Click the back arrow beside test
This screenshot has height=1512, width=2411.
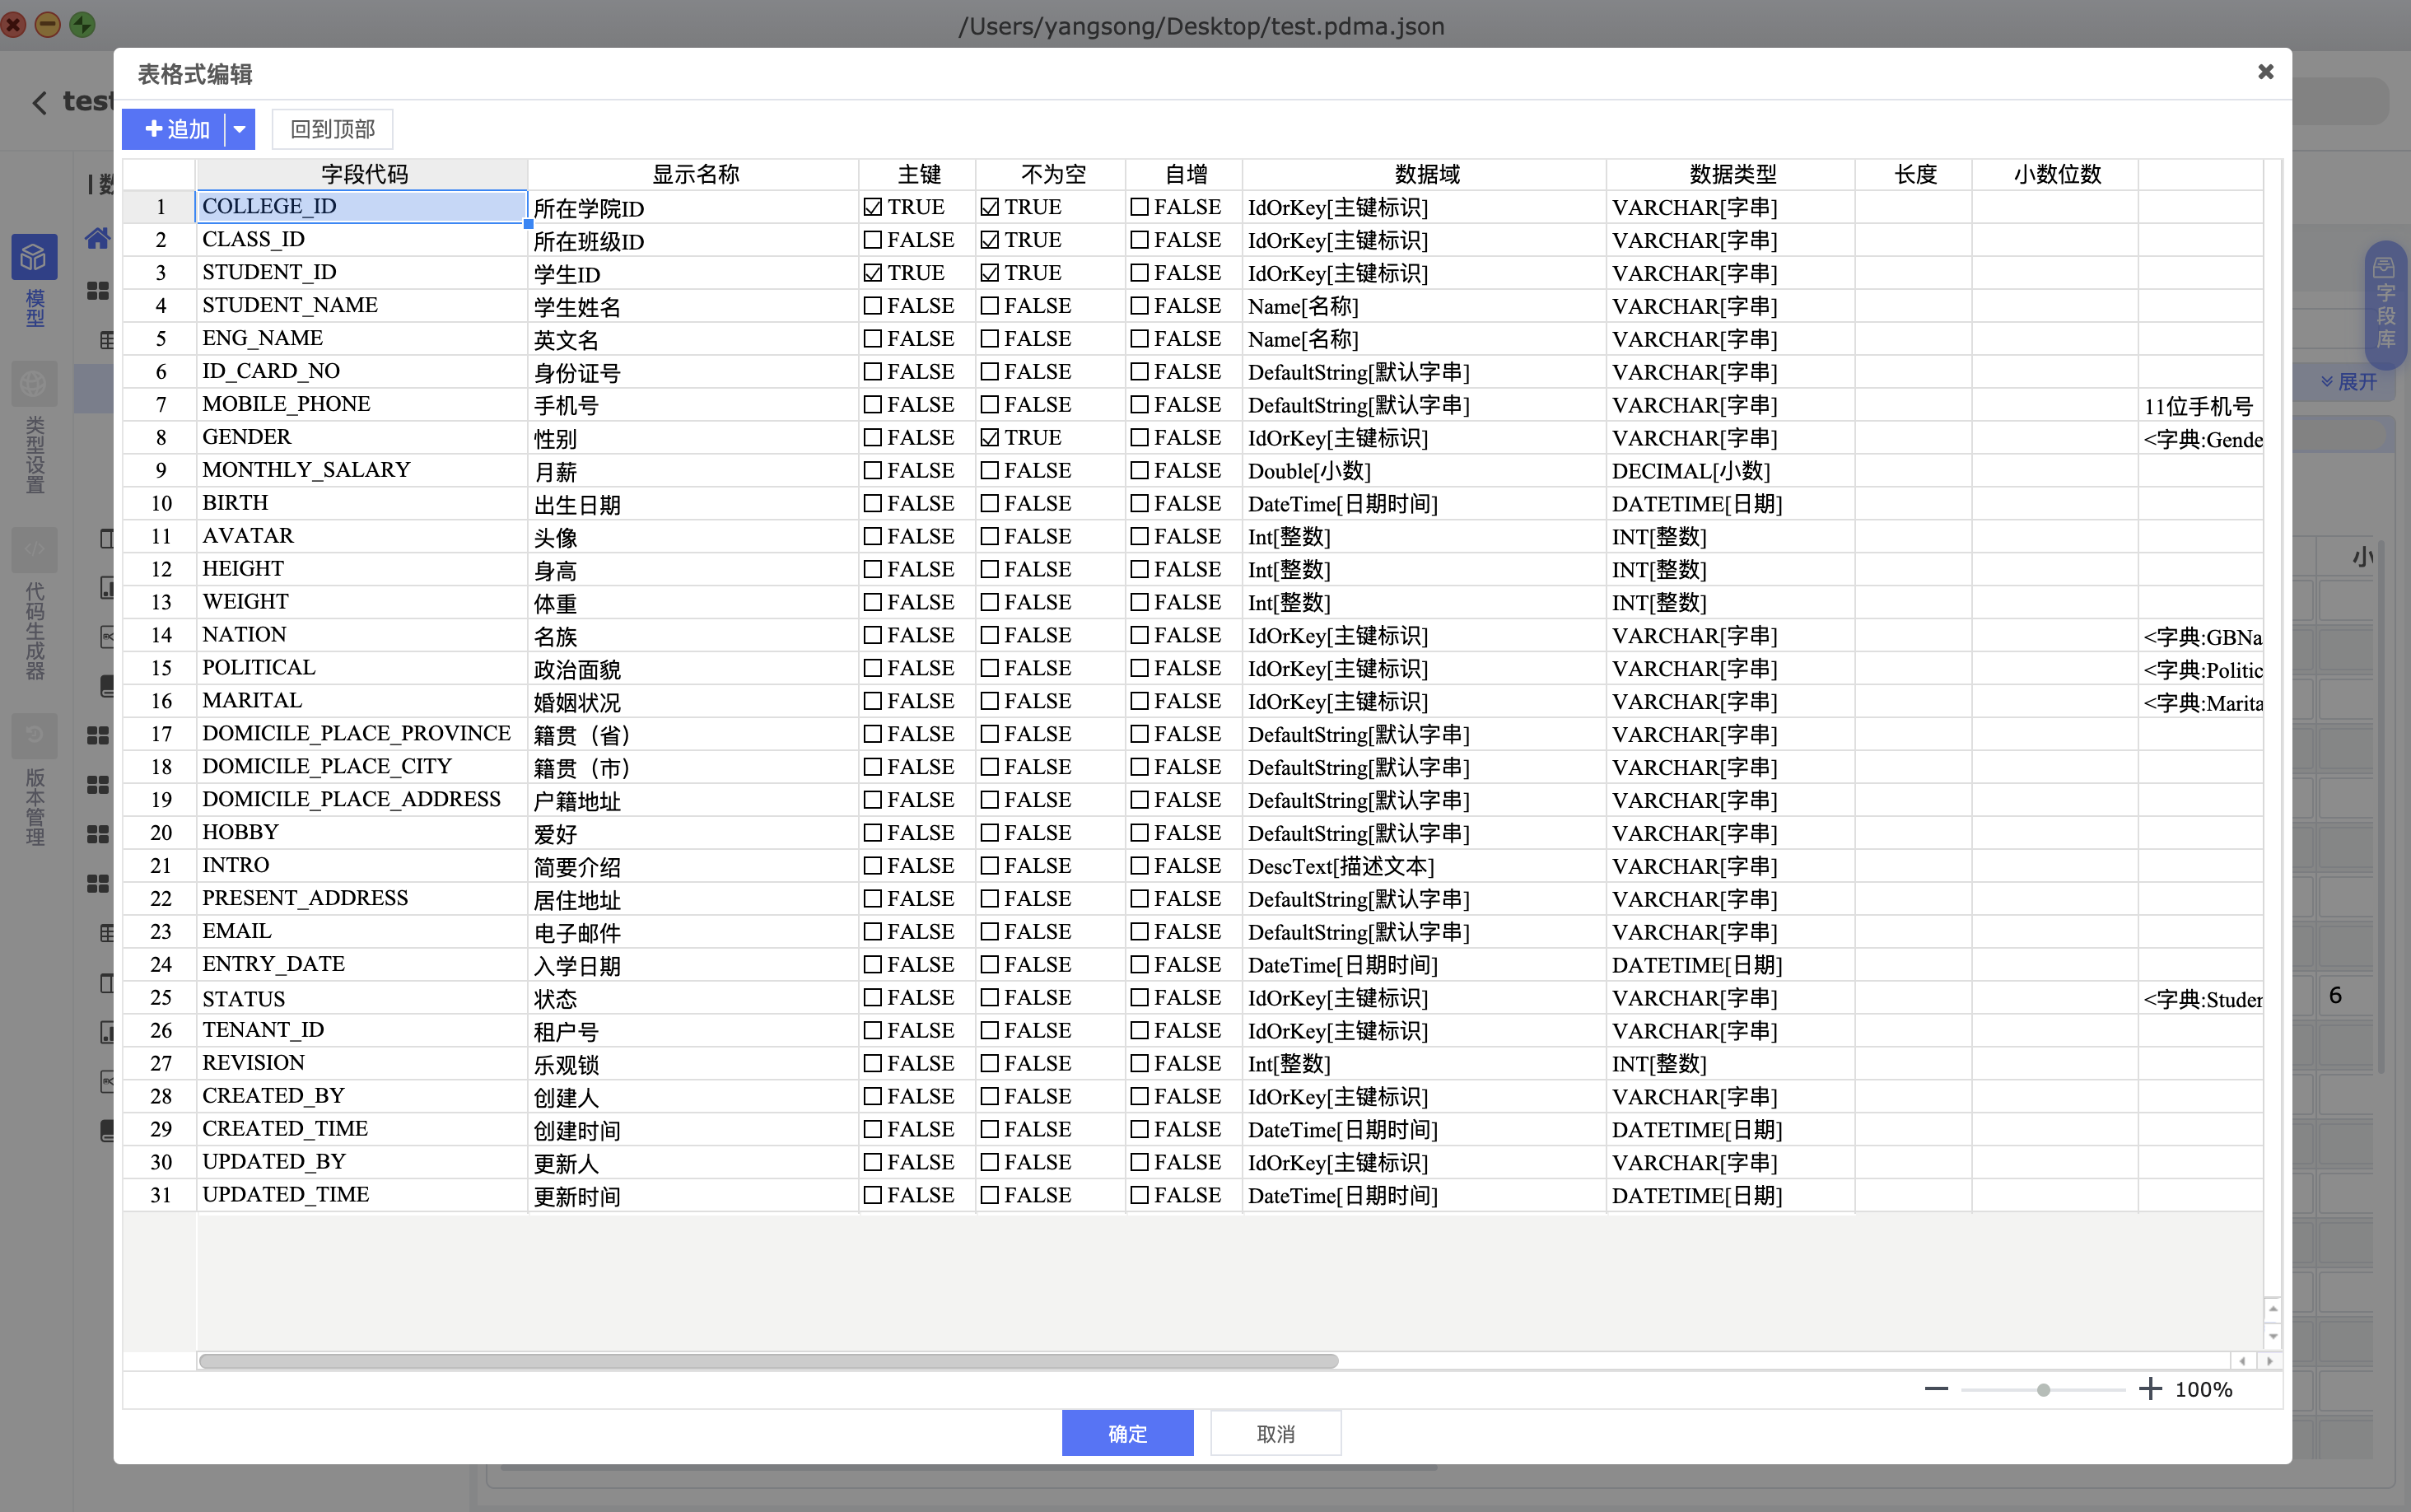coord(39,102)
